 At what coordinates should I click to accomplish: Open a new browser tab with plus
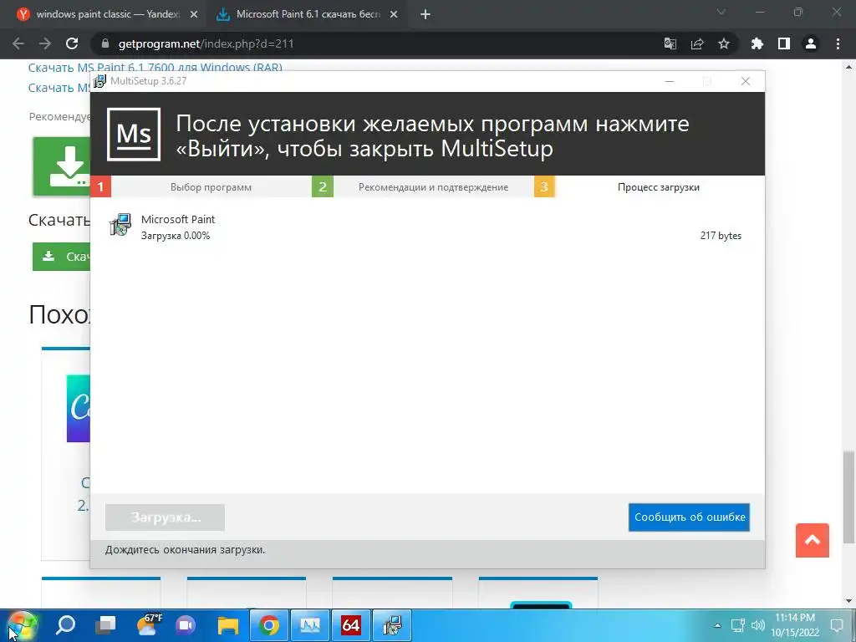click(425, 14)
